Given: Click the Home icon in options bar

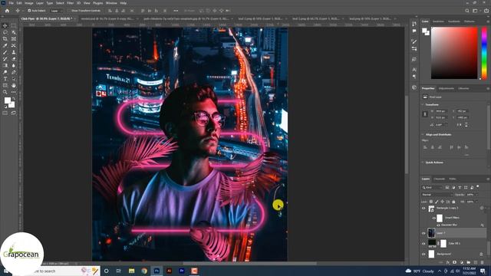Looking at the screenshot, I should click(7, 11).
